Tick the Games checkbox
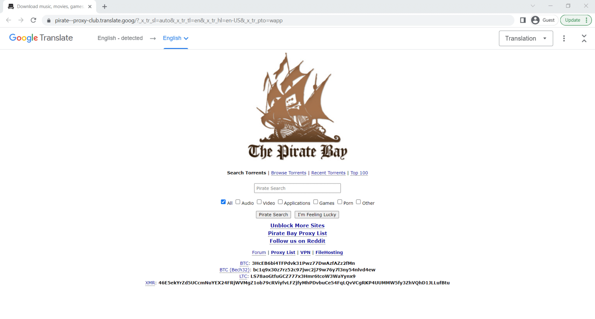 (x=316, y=202)
